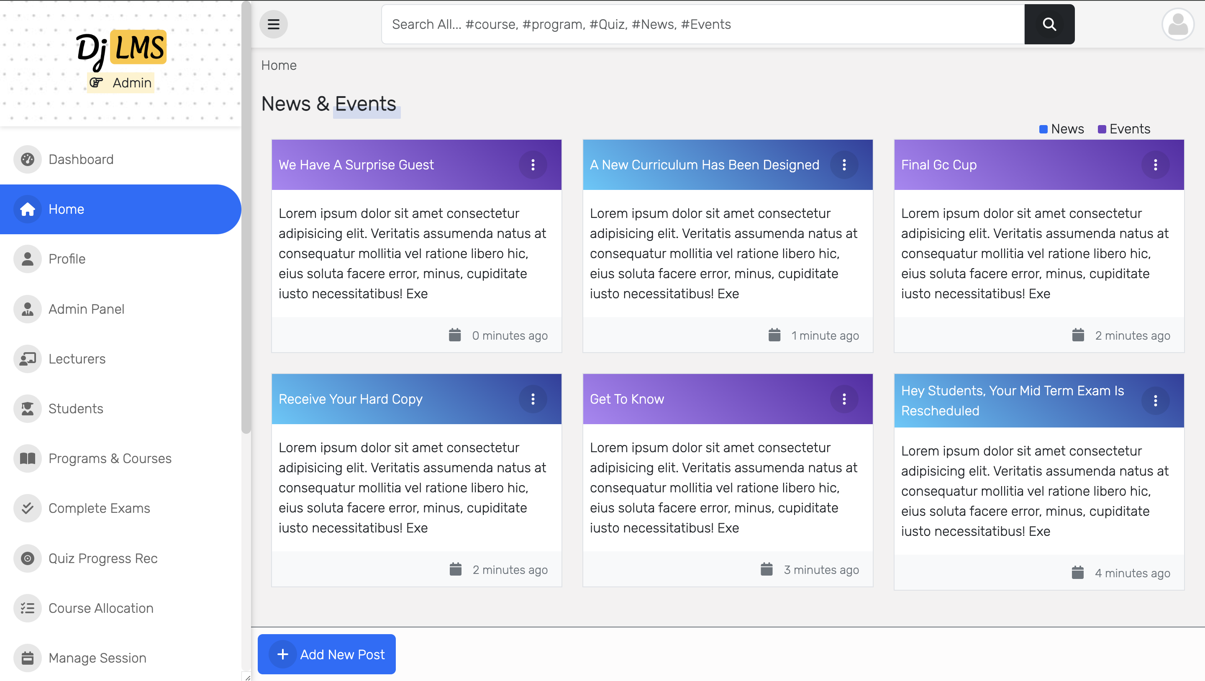Select Home in the sidebar
1205x681 pixels.
[x=120, y=209]
